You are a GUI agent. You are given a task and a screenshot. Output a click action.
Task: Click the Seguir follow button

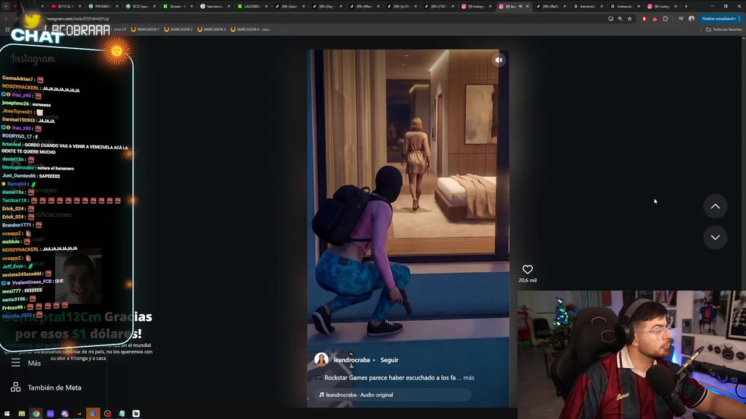[x=389, y=360]
